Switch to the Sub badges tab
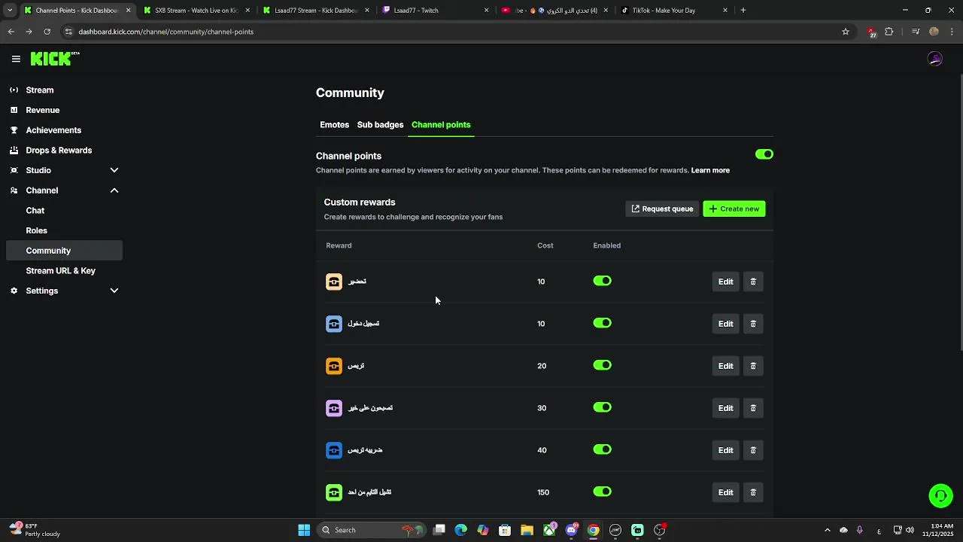Viewport: 963px width, 542px height. click(x=381, y=125)
